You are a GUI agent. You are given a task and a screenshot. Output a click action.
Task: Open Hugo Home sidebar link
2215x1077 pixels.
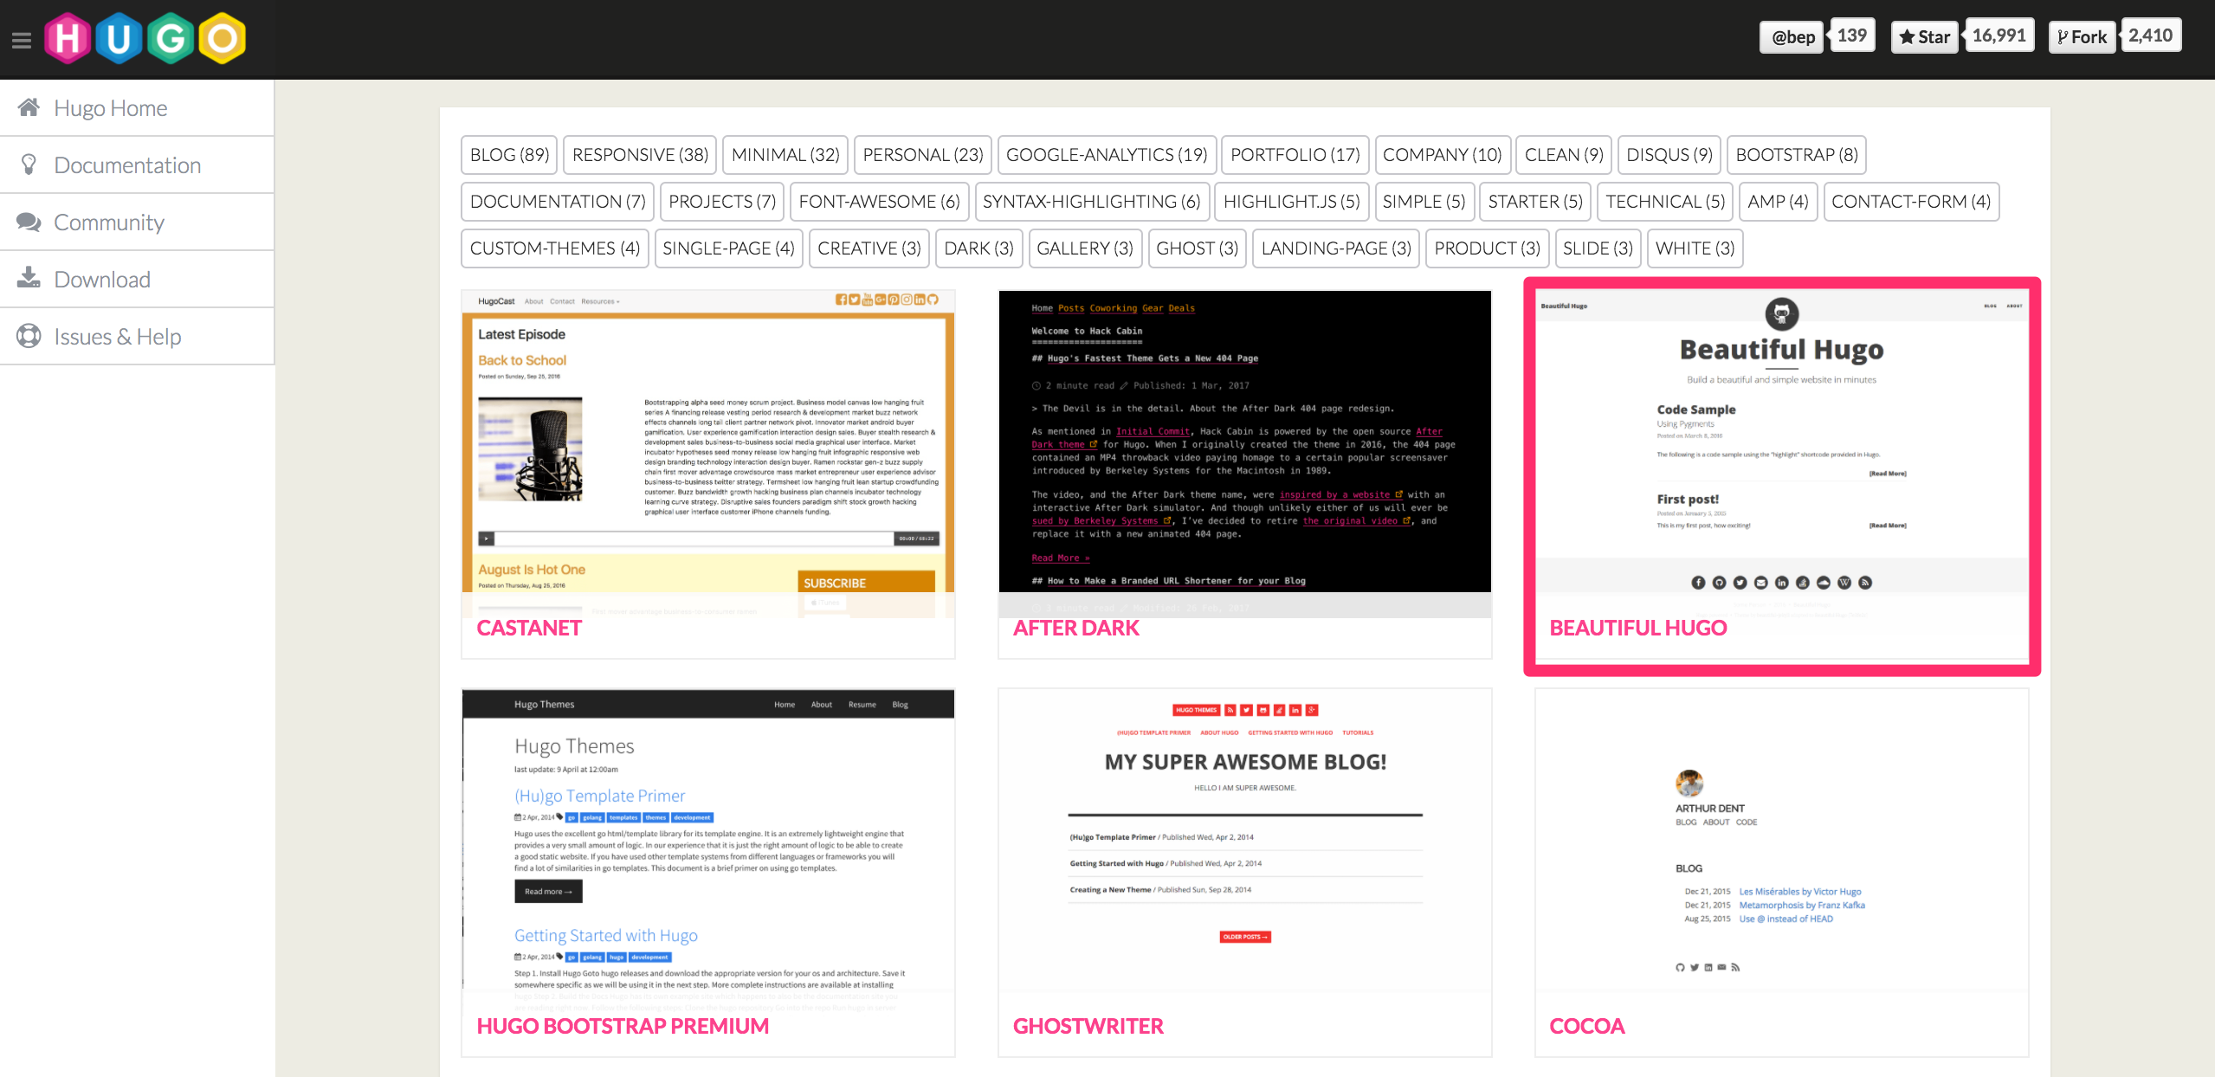[x=137, y=107]
